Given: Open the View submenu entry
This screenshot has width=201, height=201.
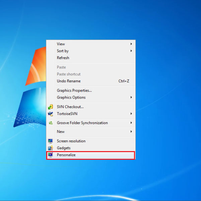Looking at the screenshot, I should 91,44.
